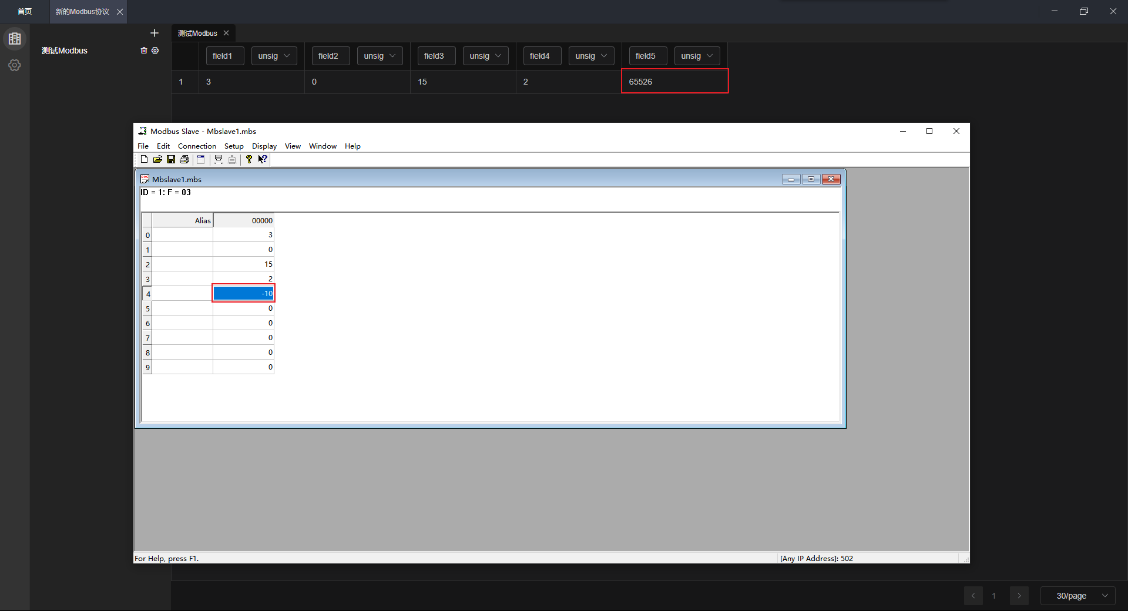The image size is (1128, 611).
Task: Open the Setup menu
Action: pyautogui.click(x=234, y=146)
